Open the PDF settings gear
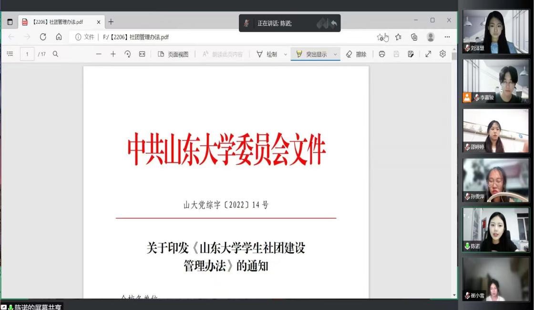Image resolution: width=534 pixels, height=310 pixels. click(x=442, y=54)
